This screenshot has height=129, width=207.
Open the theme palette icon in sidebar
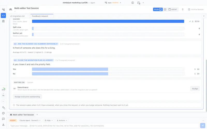click(x=3, y=113)
